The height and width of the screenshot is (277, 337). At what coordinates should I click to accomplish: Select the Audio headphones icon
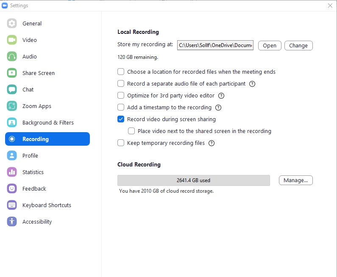pos(12,57)
